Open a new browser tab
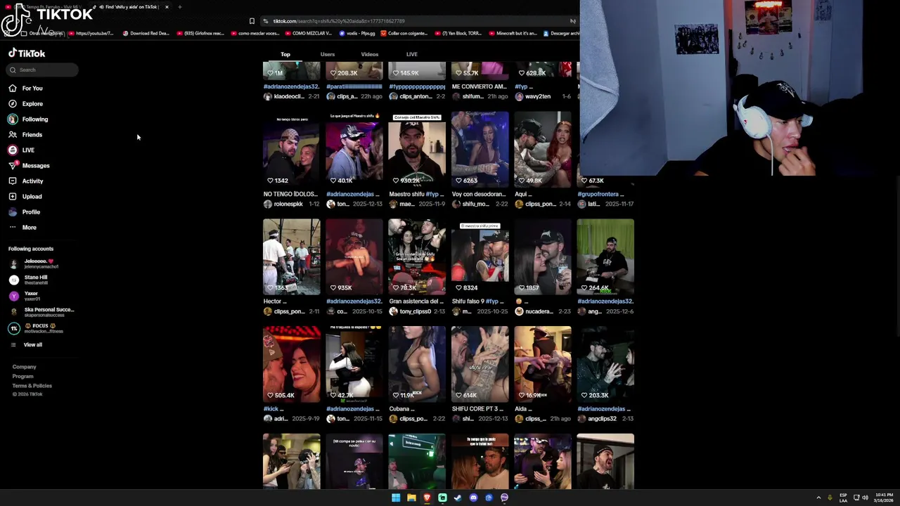This screenshot has width=900, height=506. coord(179,7)
